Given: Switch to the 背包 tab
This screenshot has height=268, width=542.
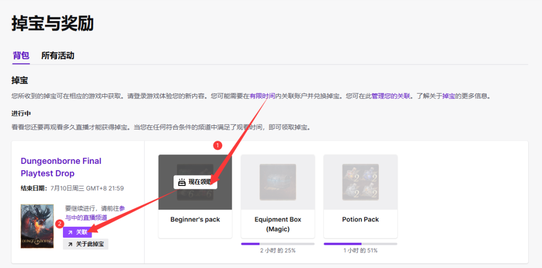Looking at the screenshot, I should pos(21,56).
